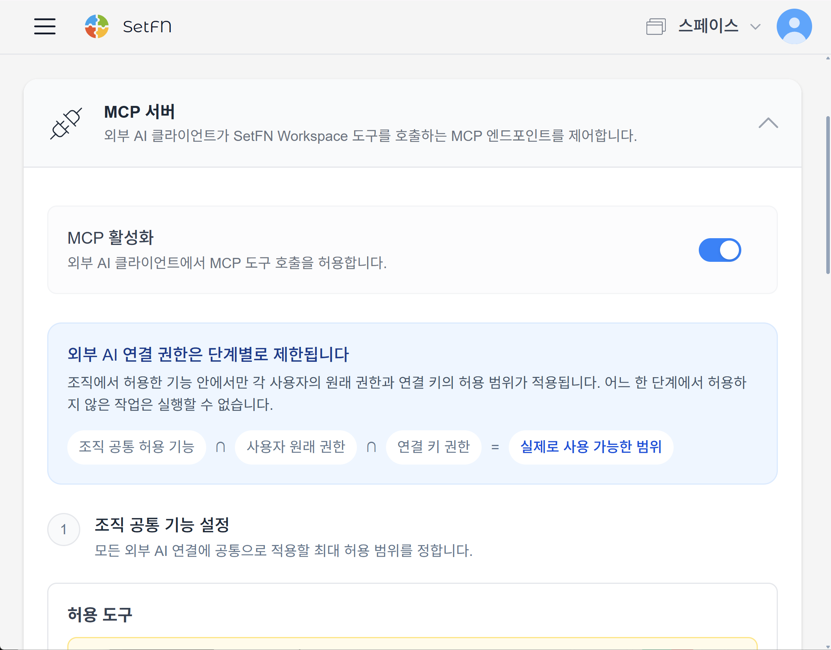This screenshot has height=650, width=831.
Task: Click the SetFN brand name text
Action: tap(147, 27)
